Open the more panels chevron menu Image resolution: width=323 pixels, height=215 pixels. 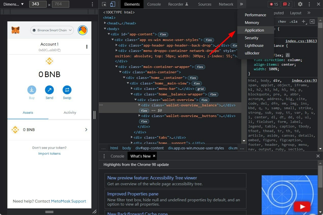click(x=241, y=4)
